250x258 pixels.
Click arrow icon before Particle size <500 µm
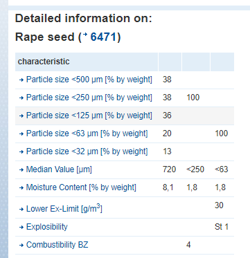(21, 80)
